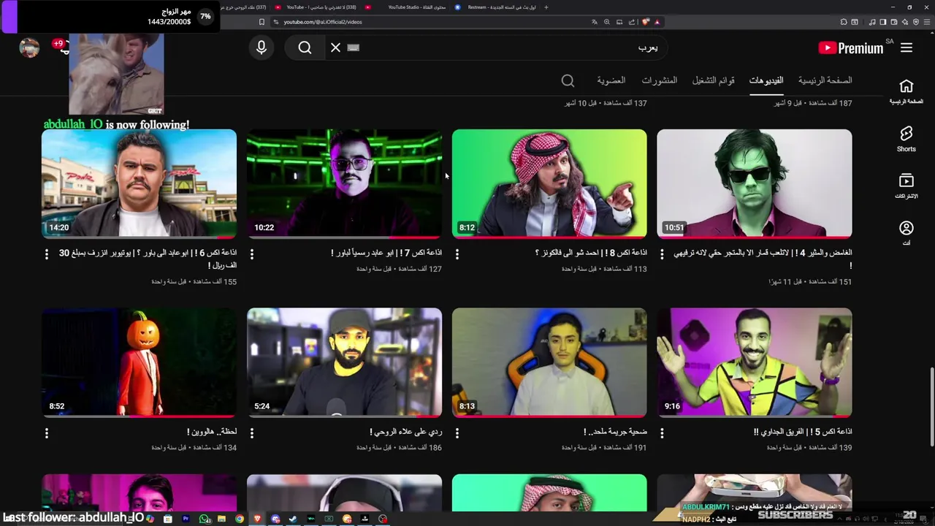
Task: Open video title الغامض والمثير 4
Action: 762,259
